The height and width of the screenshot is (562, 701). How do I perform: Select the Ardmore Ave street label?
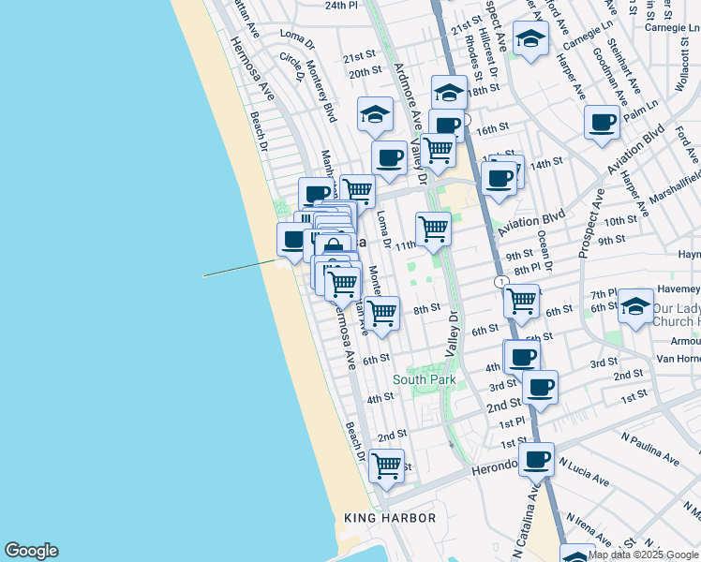point(408,96)
